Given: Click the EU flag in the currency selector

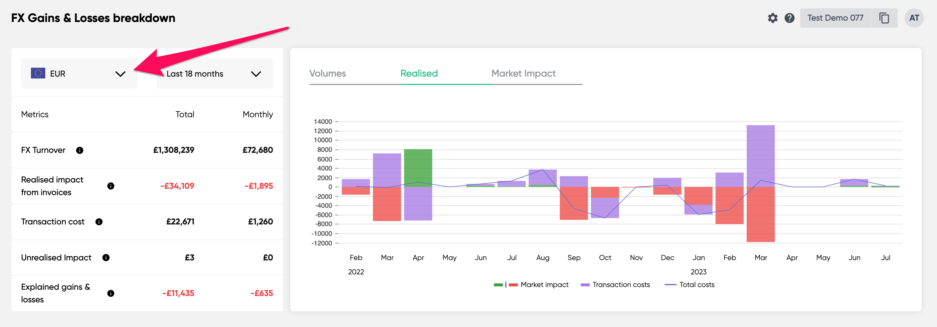Looking at the screenshot, I should click(39, 73).
